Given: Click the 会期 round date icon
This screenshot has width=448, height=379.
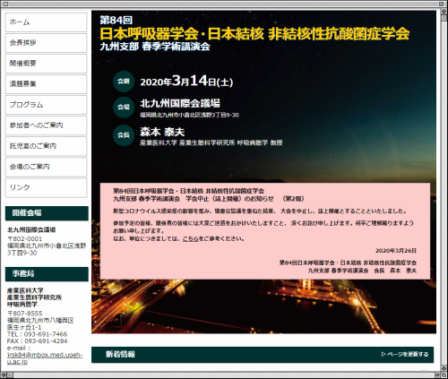Looking at the screenshot, I should click(124, 82).
